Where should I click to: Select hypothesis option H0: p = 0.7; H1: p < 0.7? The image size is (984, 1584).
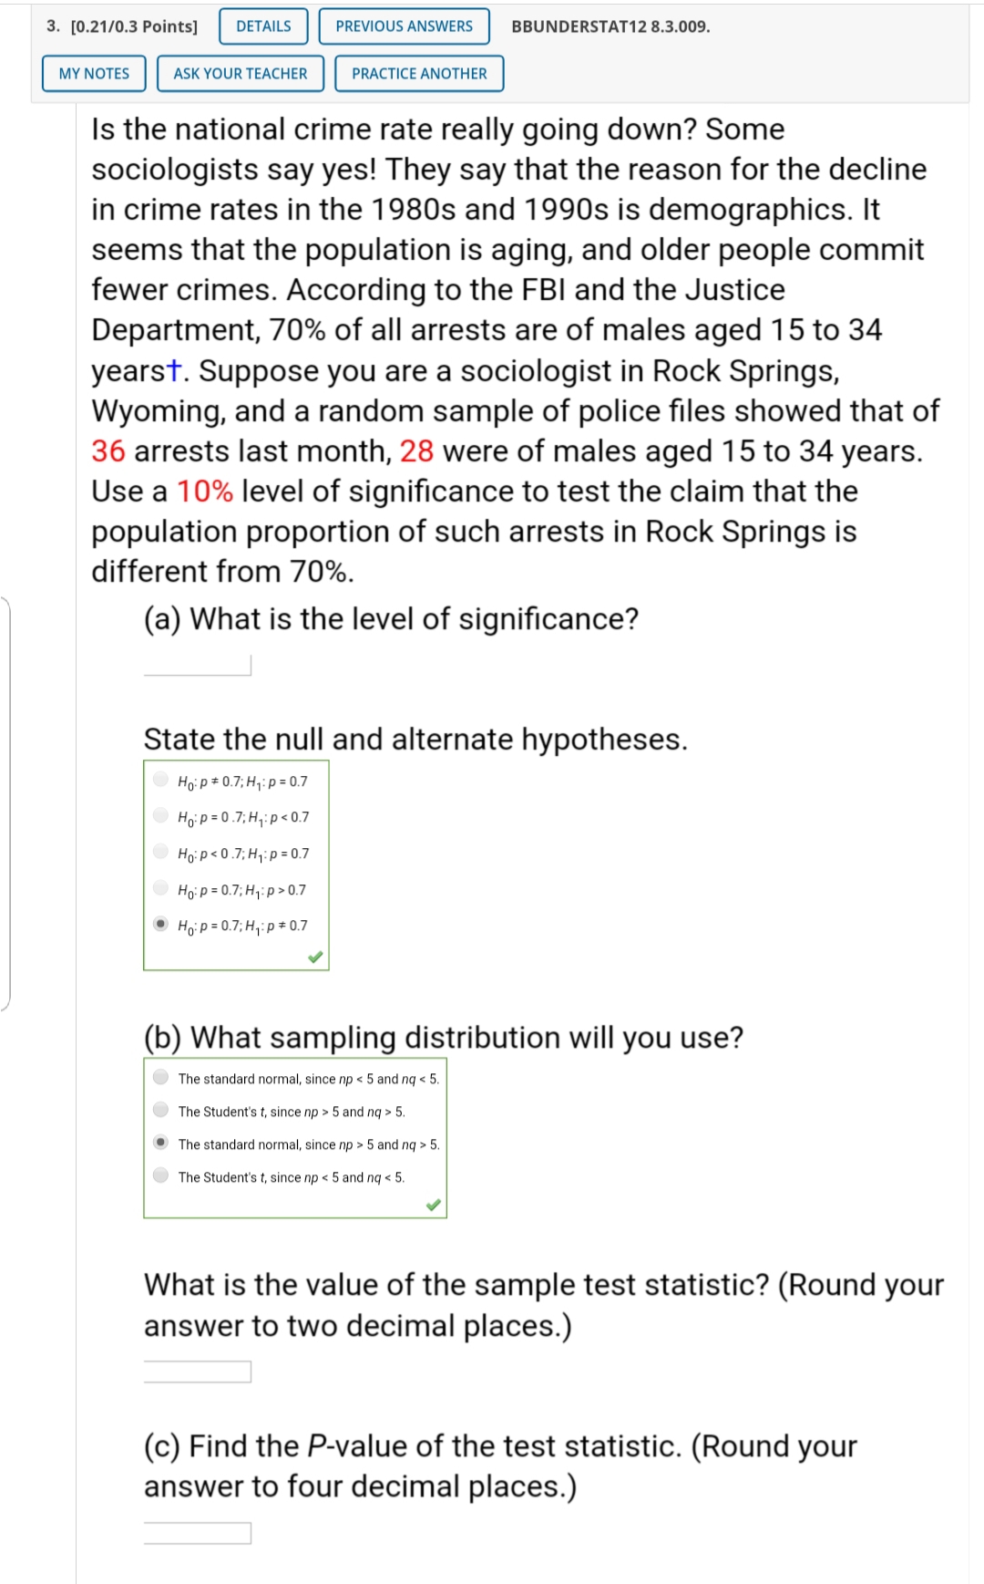[160, 818]
